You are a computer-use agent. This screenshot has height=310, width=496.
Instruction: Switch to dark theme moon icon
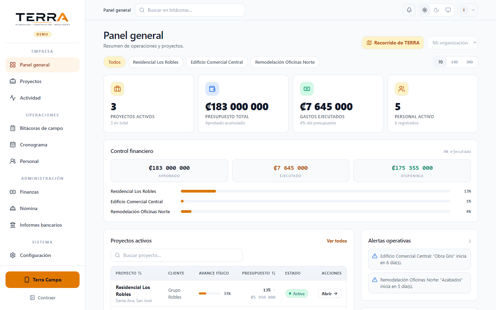[x=436, y=10]
